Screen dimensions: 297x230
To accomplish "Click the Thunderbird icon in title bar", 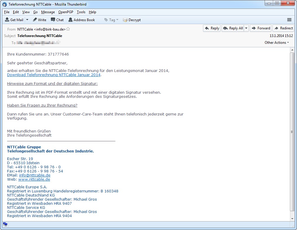I will coord(4,4).
